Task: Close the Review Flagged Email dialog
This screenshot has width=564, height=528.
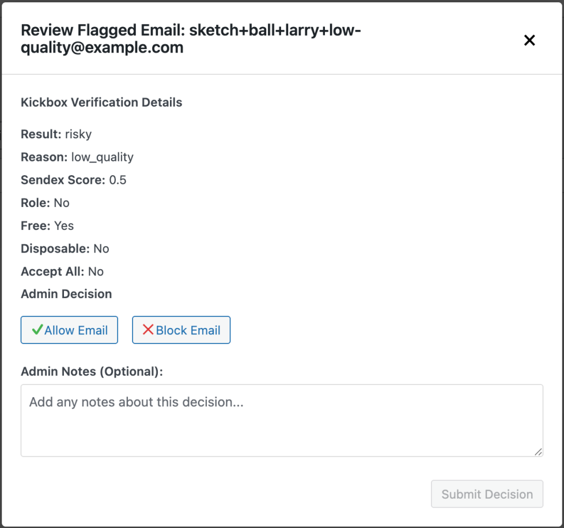Action: 529,40
